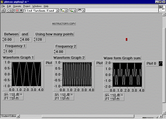The width and height of the screenshot is (166, 119).
Task: Click Y-axis format button of Graph sum
Action: (x=112, y=99)
